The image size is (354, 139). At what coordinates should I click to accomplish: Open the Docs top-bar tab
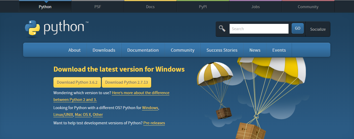pyautogui.click(x=150, y=7)
